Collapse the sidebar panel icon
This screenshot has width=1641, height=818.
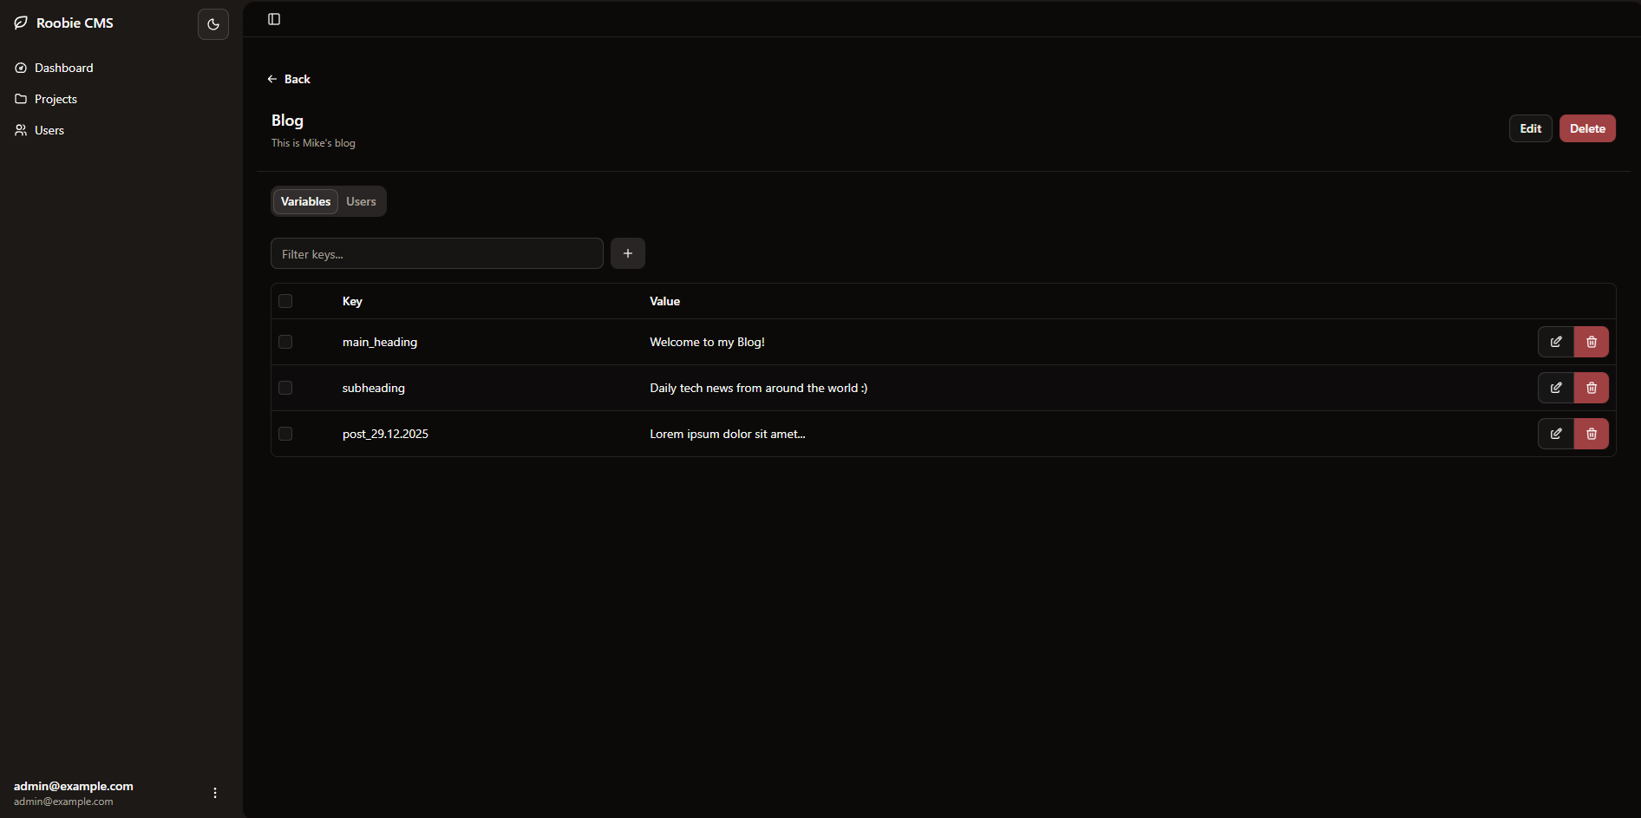pos(274,19)
